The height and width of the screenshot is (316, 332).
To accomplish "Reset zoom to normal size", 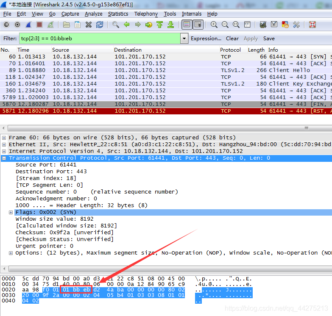I will (x=236, y=25).
